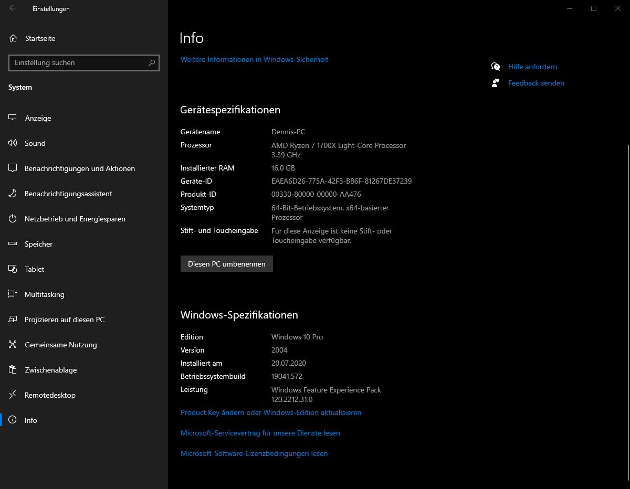Click Product Key ändern link
630x489 pixels.
(x=271, y=413)
